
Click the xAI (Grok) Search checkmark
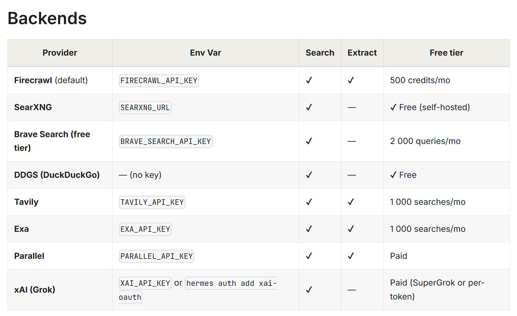[x=309, y=290]
